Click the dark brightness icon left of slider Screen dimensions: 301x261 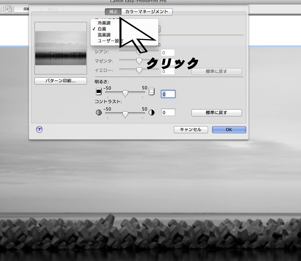[x=99, y=92]
